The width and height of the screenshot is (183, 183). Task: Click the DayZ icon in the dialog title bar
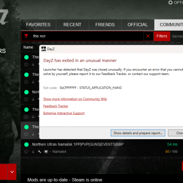point(43,49)
